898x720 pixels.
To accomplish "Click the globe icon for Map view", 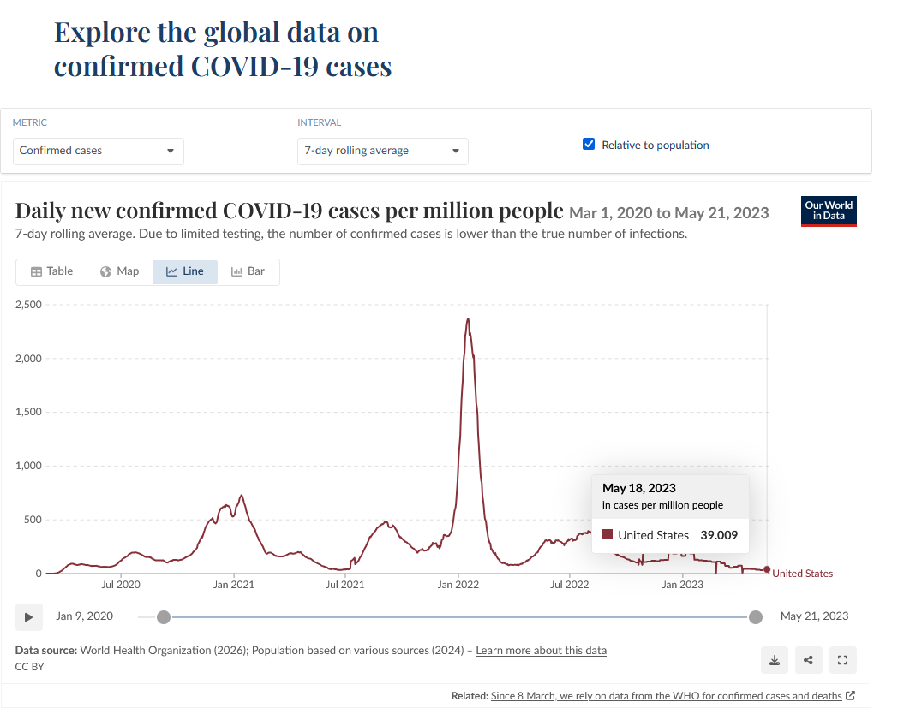I will point(105,272).
